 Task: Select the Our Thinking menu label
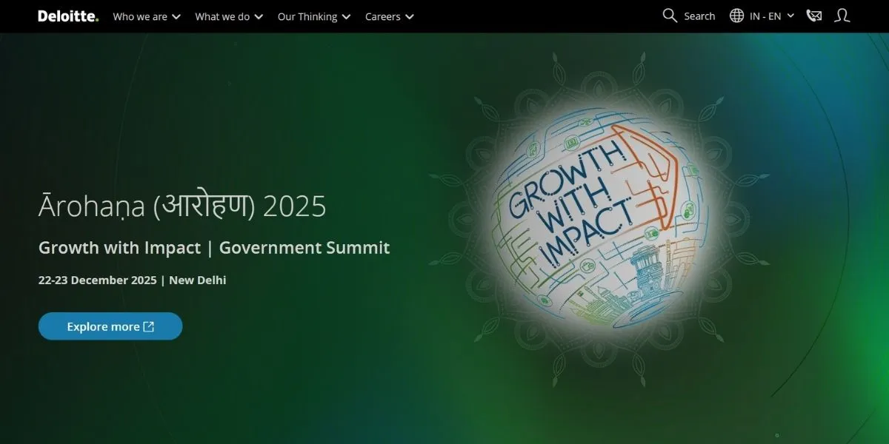(x=307, y=16)
